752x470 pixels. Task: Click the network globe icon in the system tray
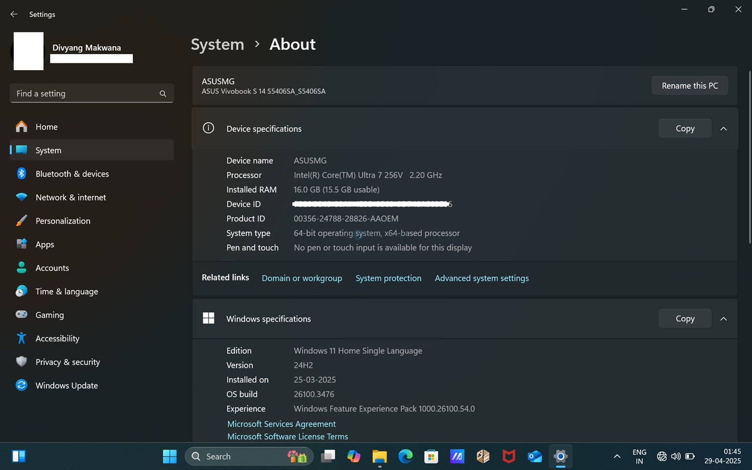[x=661, y=456]
